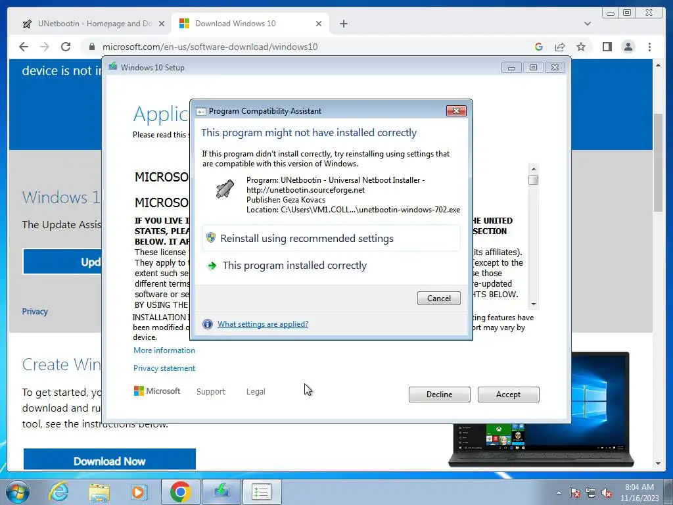
Task: Show hidden tray icons
Action: pos(559,493)
